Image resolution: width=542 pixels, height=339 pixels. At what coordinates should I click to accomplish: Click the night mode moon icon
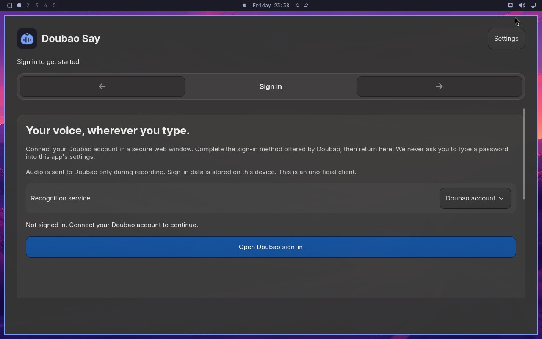297,6
